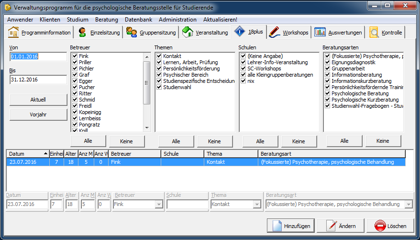Open the Beratungsart dropdown arrow

408,205
